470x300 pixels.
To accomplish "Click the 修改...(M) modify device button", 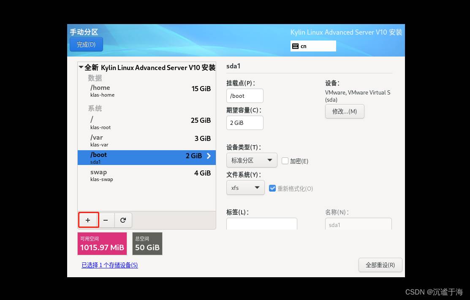I will (344, 111).
